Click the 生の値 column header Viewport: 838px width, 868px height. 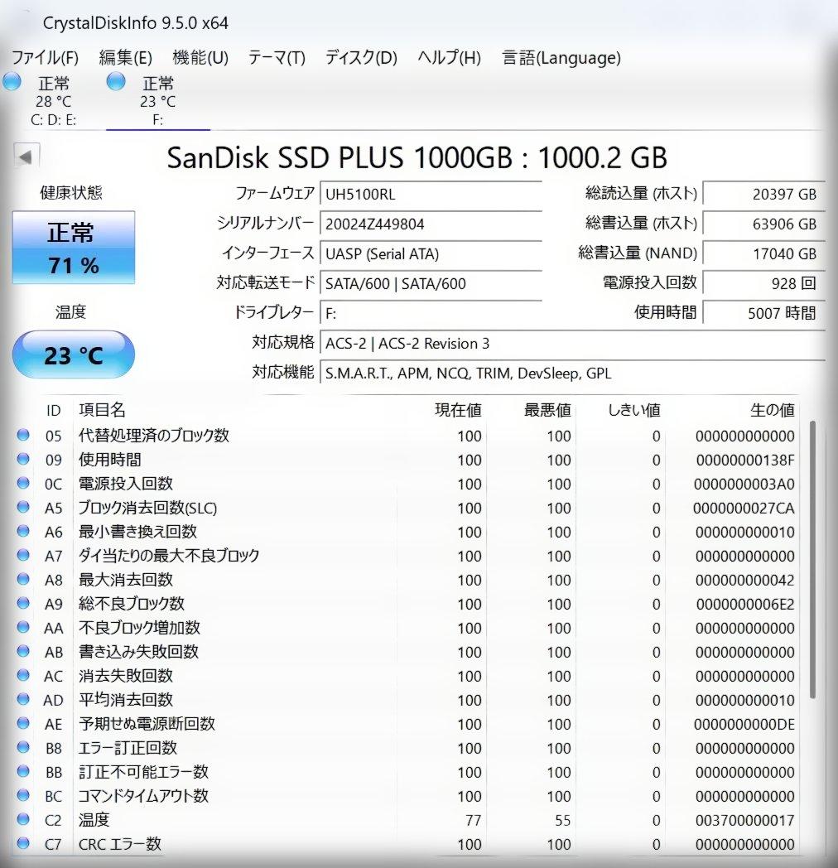click(x=773, y=410)
